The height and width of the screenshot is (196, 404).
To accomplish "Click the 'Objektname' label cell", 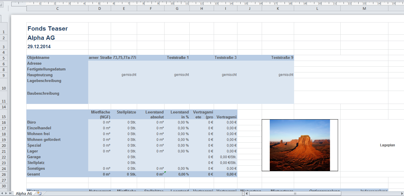I will (57, 58).
